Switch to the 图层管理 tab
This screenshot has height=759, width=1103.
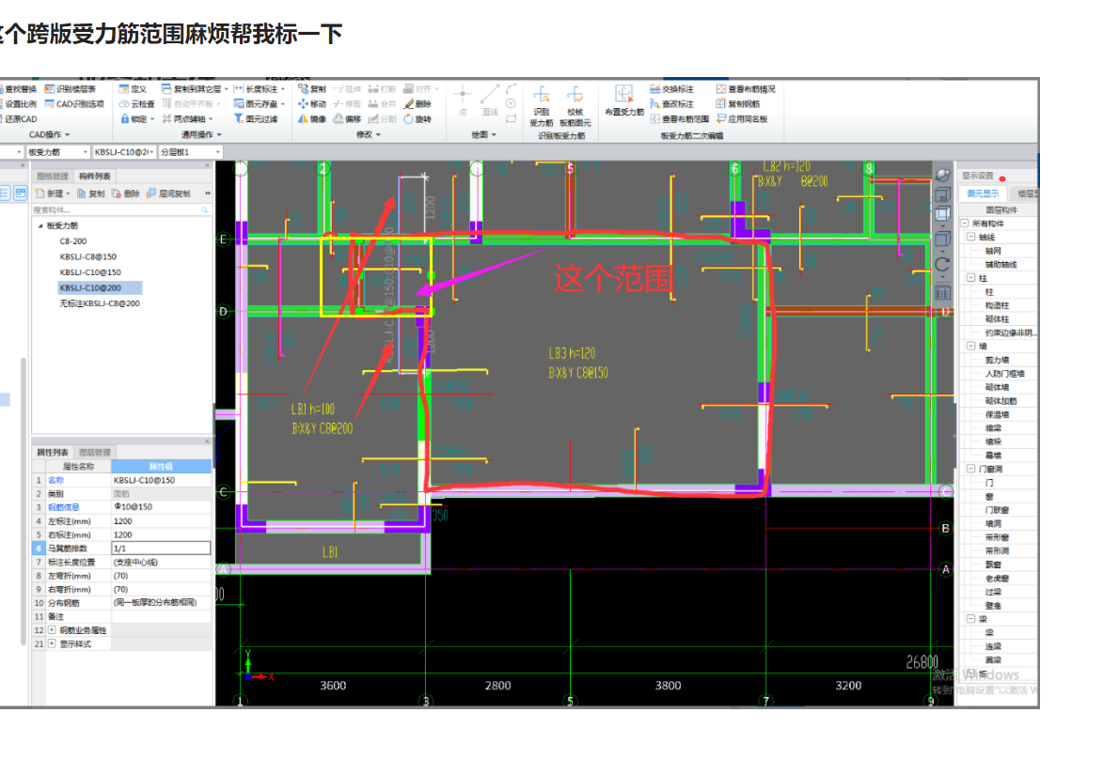(94, 452)
